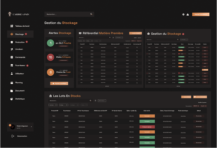Click voir tout under Gestion du Stockage table
The height and width of the screenshot is (148, 217).
pyautogui.click(x=178, y=86)
